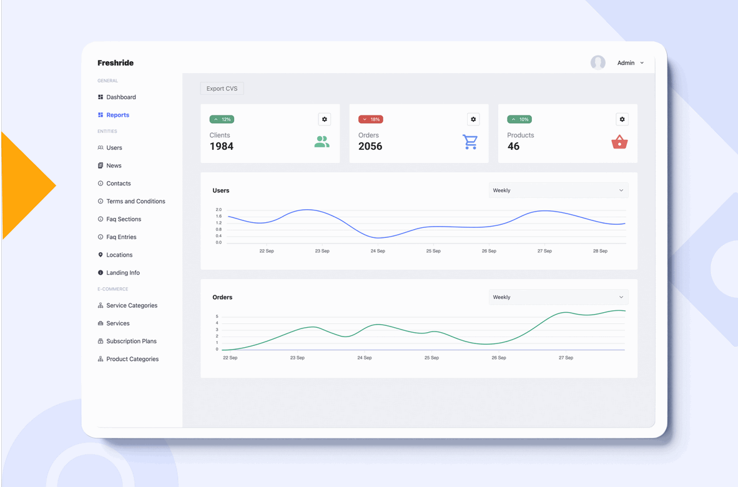Click the Export CVS button
The image size is (738, 487).
click(222, 89)
